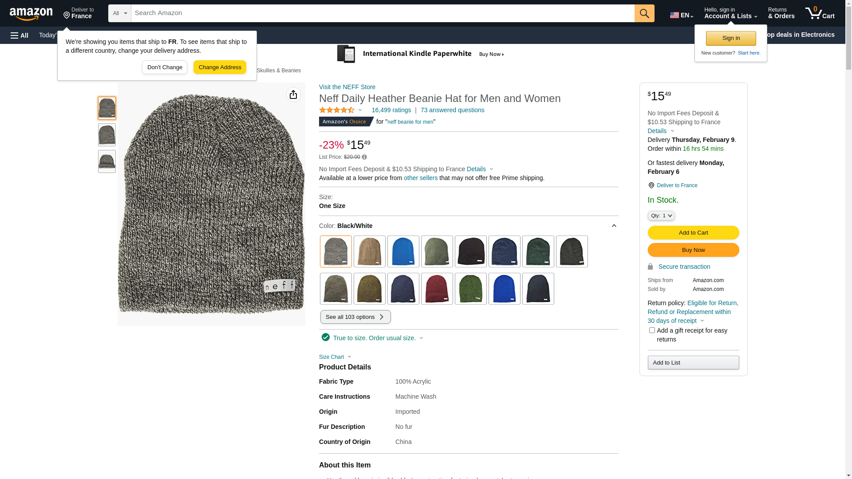Open the Account & Lists menu
852x479 pixels.
[730, 13]
